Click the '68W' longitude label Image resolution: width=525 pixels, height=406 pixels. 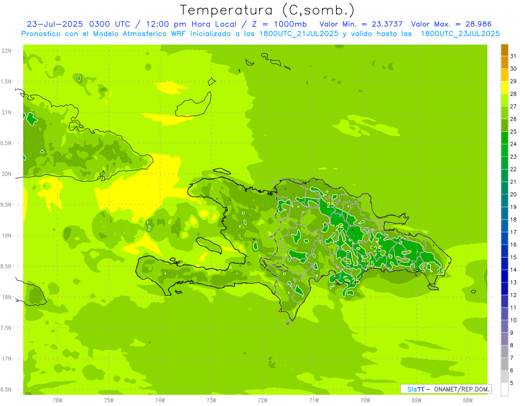click(x=468, y=400)
